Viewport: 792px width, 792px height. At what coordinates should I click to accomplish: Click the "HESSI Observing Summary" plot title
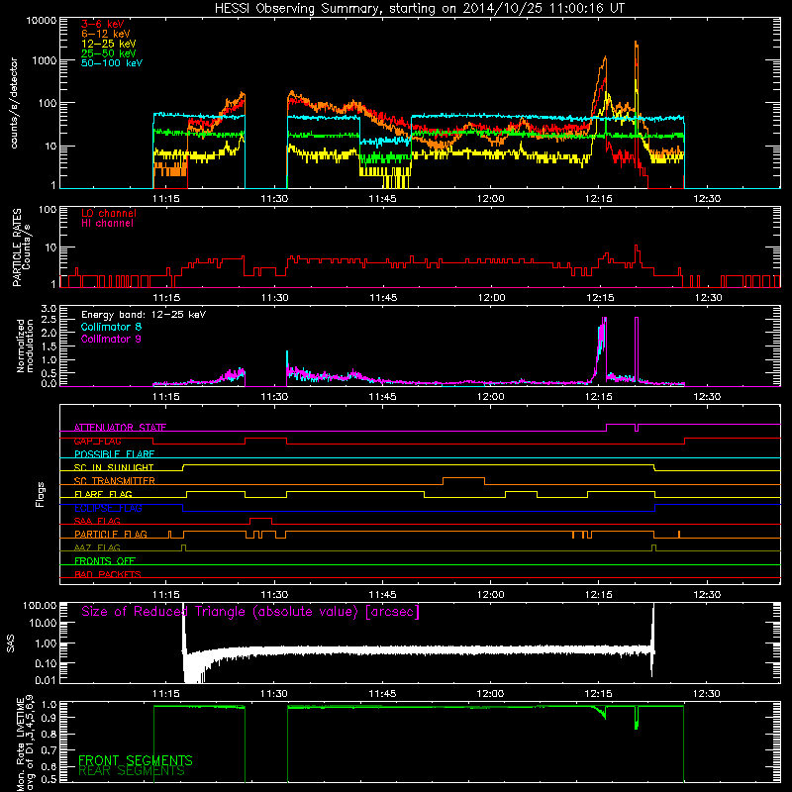(419, 9)
